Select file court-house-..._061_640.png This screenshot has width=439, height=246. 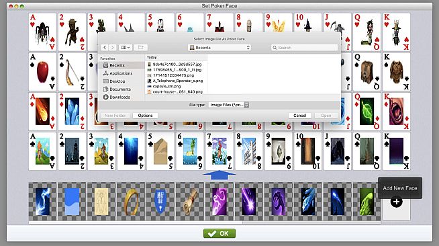click(x=177, y=91)
